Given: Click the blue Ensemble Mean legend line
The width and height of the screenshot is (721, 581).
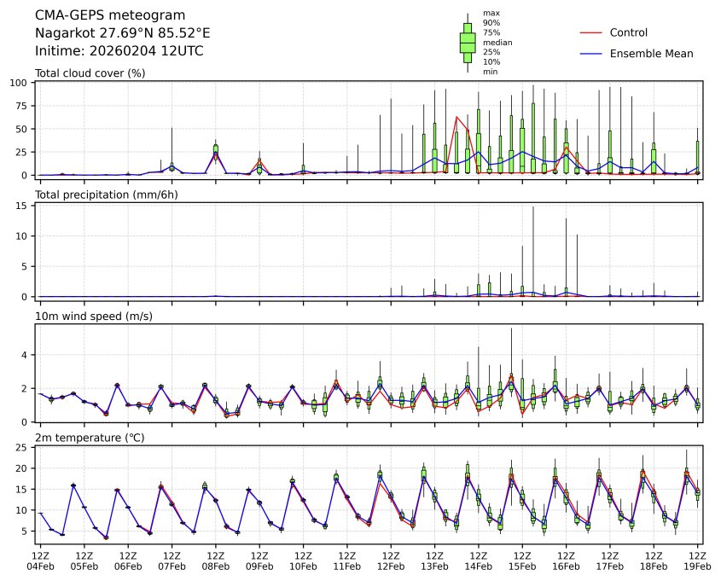Looking at the screenshot, I should (x=591, y=54).
